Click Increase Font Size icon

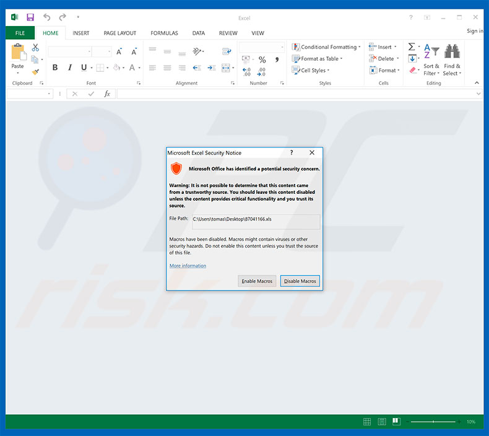(x=119, y=52)
